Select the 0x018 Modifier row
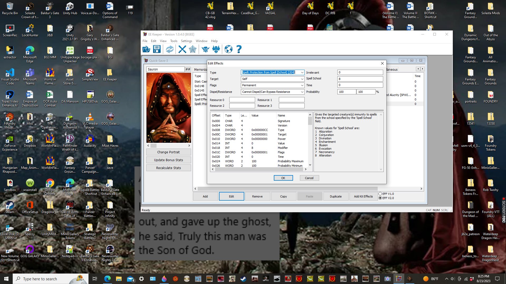The image size is (506, 284). point(259,148)
